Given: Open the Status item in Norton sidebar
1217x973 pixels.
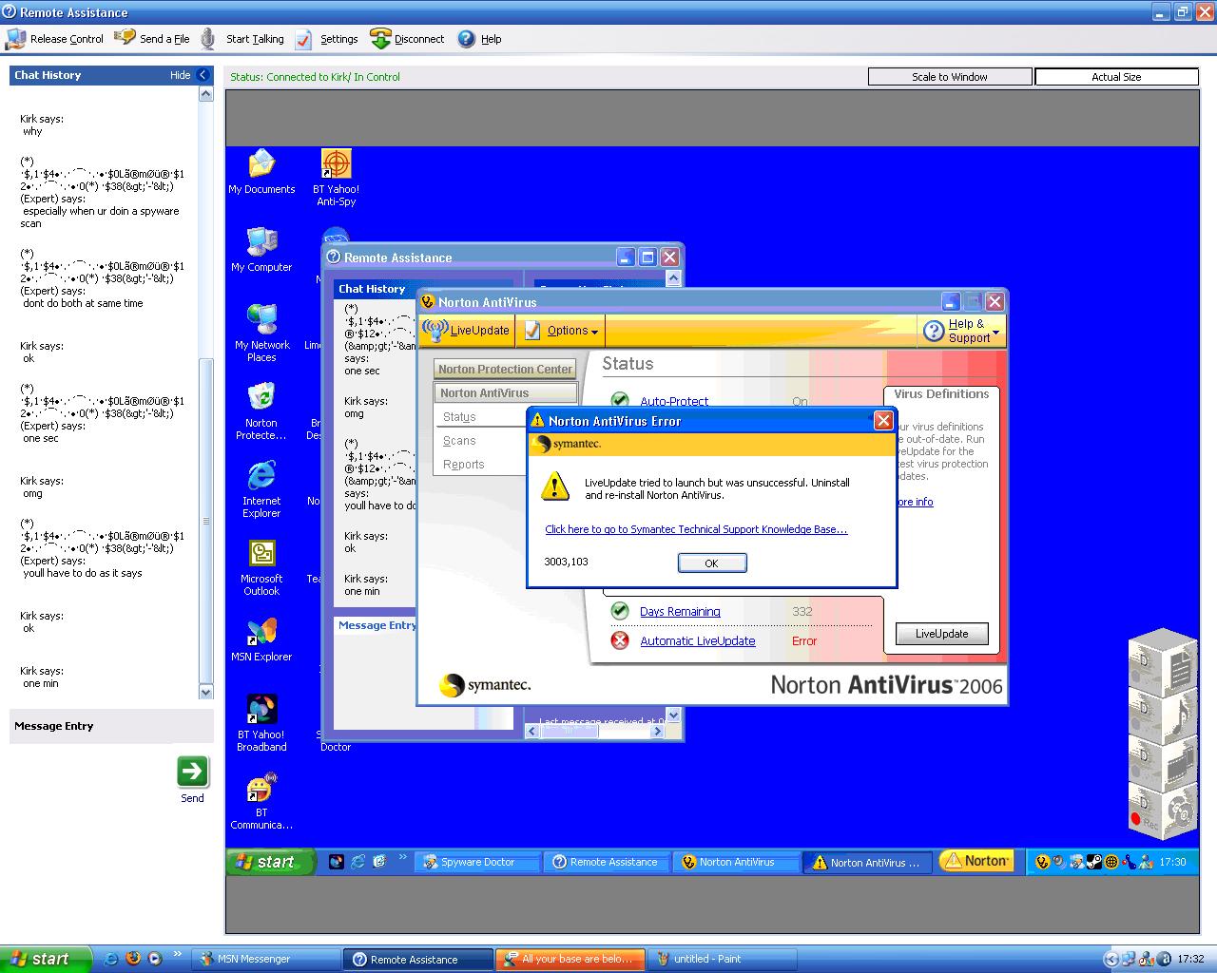Looking at the screenshot, I should pyautogui.click(x=459, y=417).
